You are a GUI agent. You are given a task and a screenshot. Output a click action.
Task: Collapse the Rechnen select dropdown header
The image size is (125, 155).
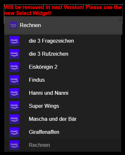pos(63,25)
